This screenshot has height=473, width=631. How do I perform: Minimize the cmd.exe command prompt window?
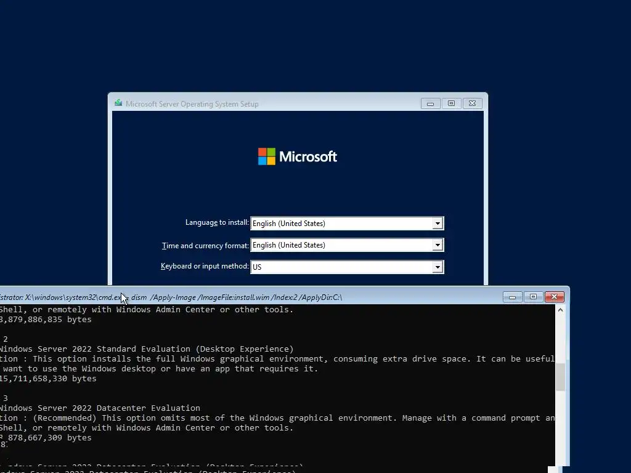click(x=512, y=297)
